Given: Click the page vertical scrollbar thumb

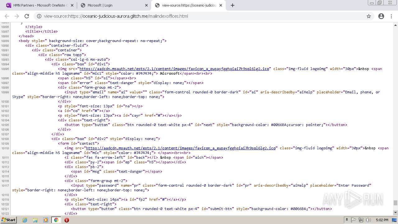Looking at the screenshot, I should (x=395, y=203).
